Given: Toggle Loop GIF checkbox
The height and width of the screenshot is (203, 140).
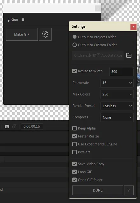Looking at the screenshot, I should coord(74,172).
